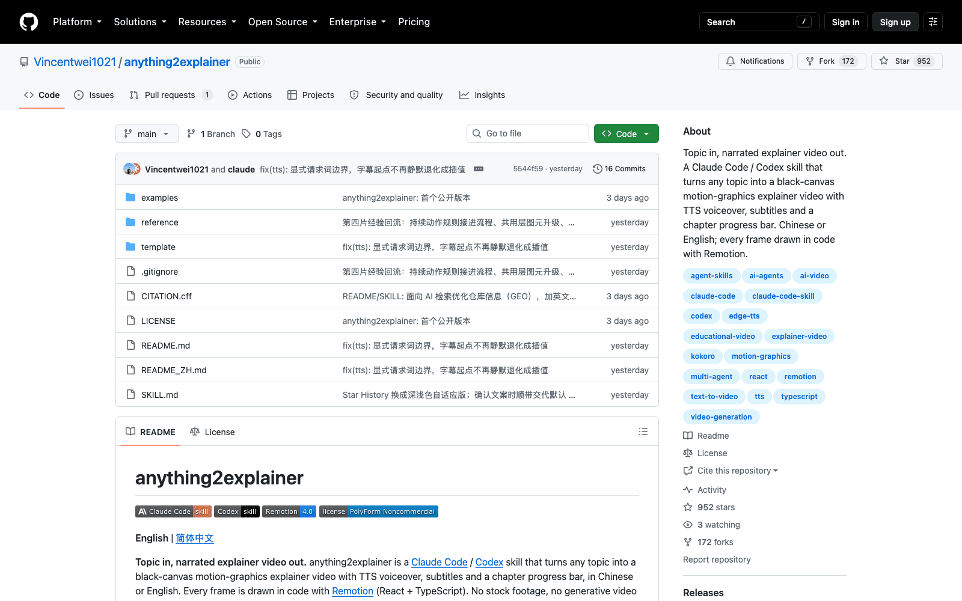Open 952 stars link in sidebar
962x601 pixels.
coord(709,507)
